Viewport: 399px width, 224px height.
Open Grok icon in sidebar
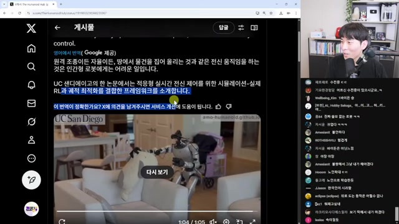tap(31, 122)
